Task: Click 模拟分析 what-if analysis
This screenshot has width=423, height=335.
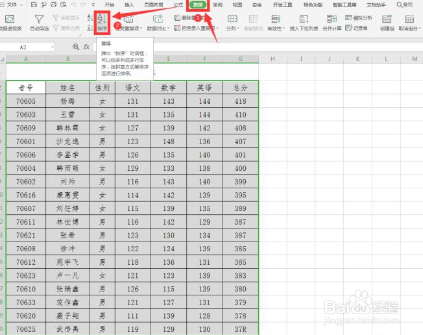Action: coord(359,18)
